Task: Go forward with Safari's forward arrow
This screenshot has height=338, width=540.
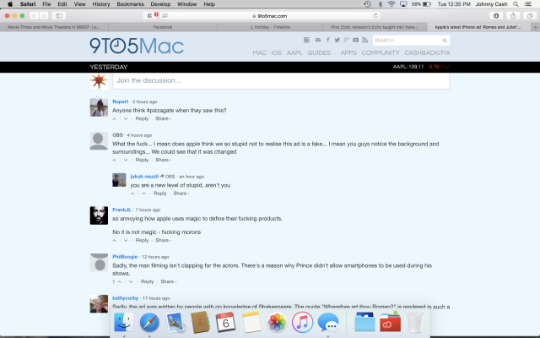Action: [x=44, y=16]
